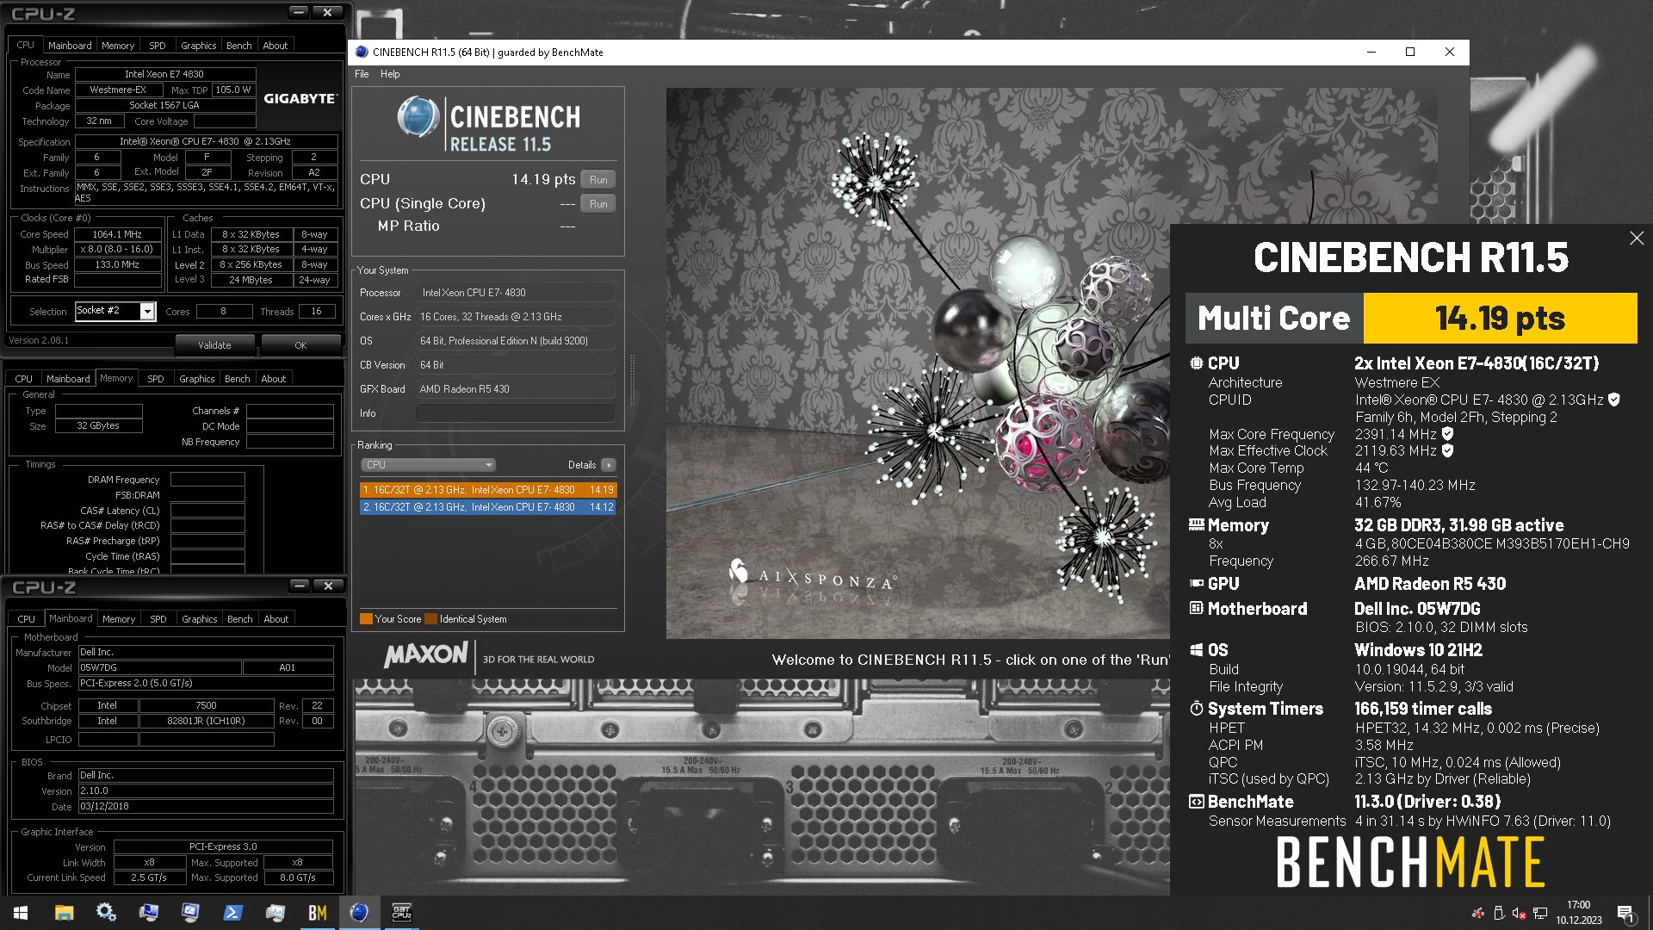Click the taskbar clock showing 17:00
Viewport: 1653px width, 930px height.
coord(1579,913)
